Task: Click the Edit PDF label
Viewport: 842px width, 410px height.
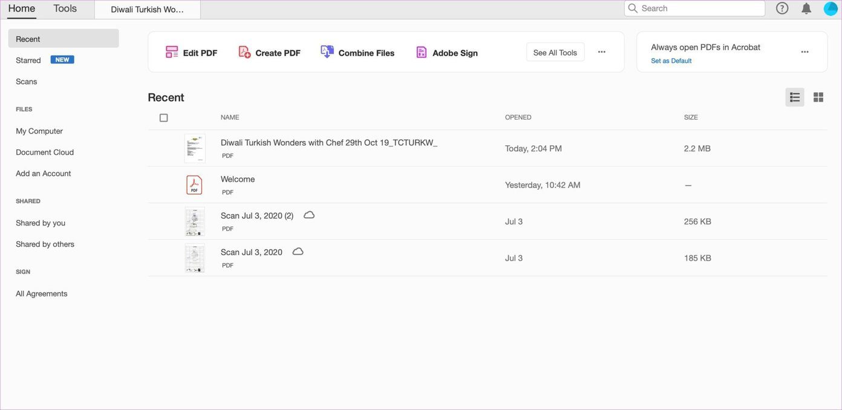Action: point(200,53)
